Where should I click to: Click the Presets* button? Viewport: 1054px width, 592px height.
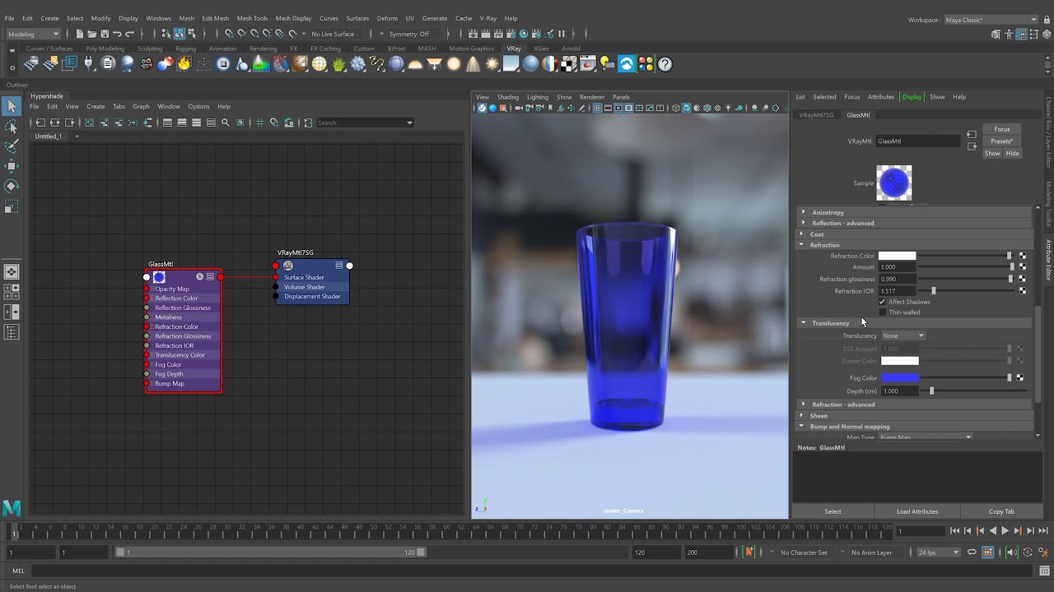pos(1001,141)
